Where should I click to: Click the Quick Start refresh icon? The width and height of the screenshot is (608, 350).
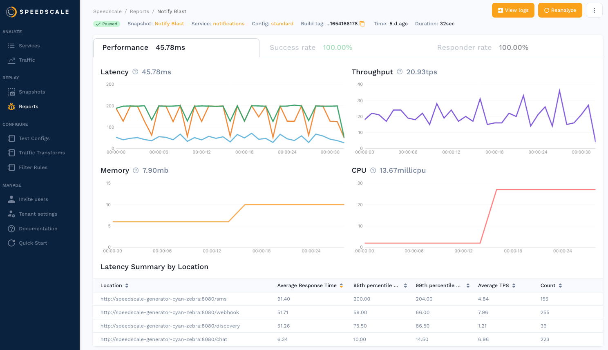(11, 243)
